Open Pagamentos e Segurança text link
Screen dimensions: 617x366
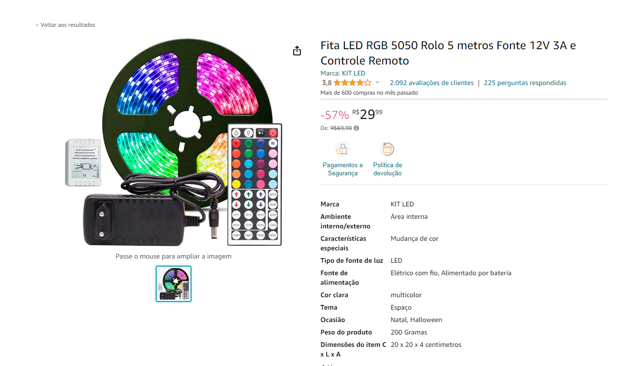pyautogui.click(x=343, y=169)
